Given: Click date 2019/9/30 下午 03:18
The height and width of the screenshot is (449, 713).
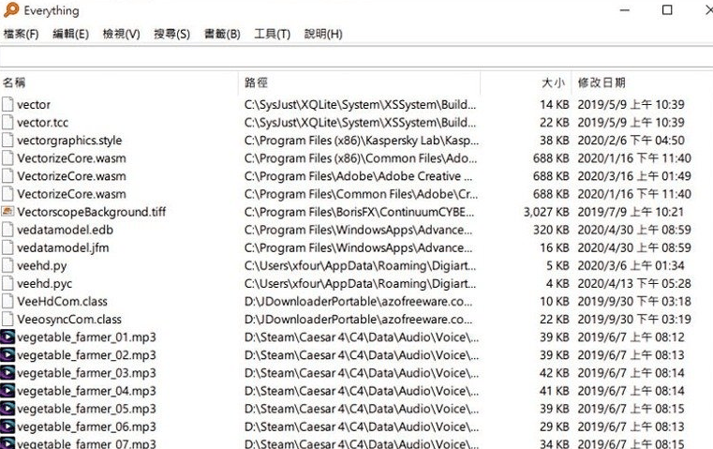Looking at the screenshot, I should coord(634,301).
